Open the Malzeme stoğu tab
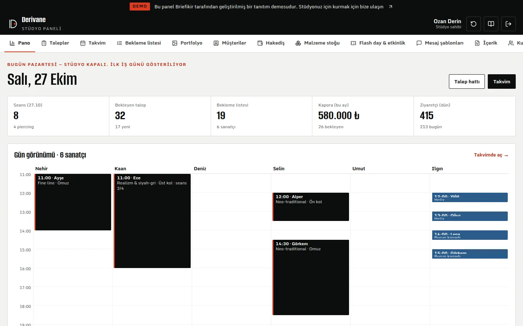 click(x=317, y=43)
